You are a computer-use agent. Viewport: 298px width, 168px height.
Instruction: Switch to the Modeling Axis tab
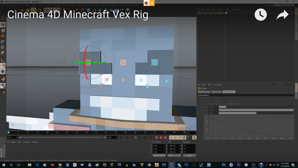(x=204, y=92)
